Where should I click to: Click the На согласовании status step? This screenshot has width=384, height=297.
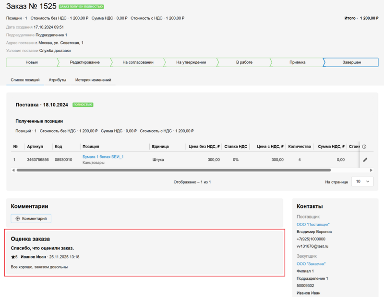coord(138,62)
